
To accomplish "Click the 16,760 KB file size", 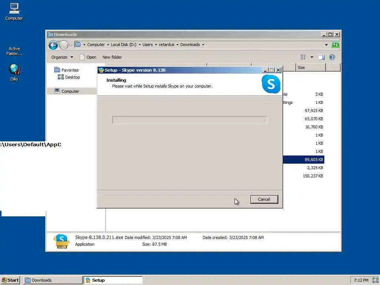I will coord(314,127).
